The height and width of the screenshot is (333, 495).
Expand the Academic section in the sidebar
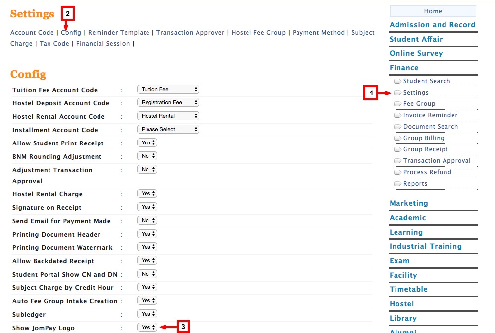(407, 217)
